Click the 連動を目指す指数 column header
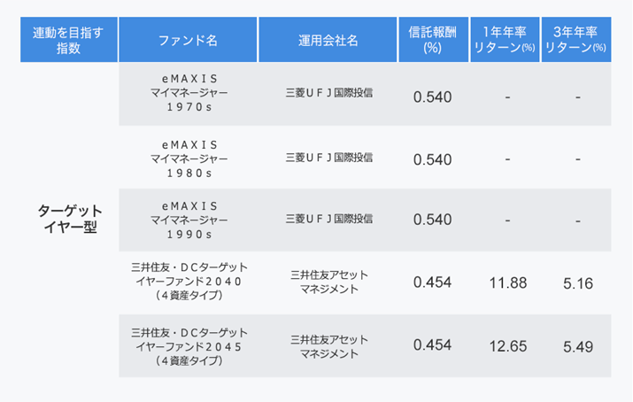Viewport: 633px width, 402px height. pyautogui.click(x=69, y=40)
